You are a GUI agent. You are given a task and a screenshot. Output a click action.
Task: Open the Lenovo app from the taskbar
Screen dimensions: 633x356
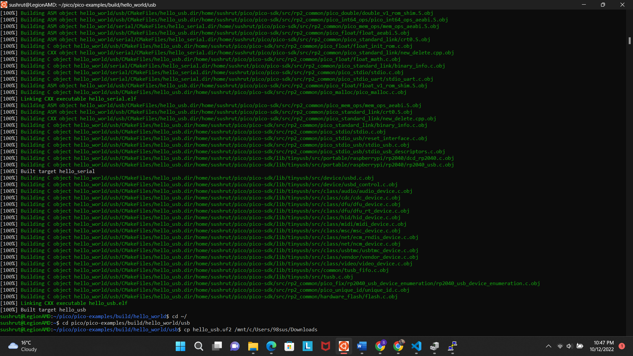(x=307, y=346)
